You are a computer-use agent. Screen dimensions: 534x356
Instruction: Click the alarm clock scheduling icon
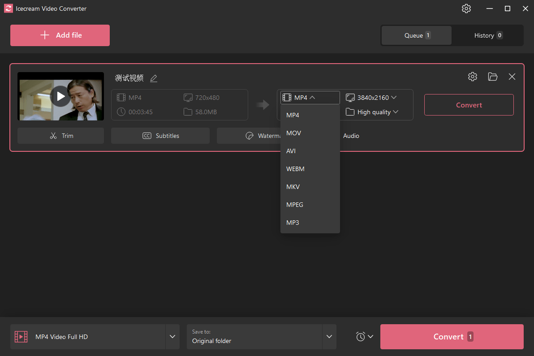361,336
